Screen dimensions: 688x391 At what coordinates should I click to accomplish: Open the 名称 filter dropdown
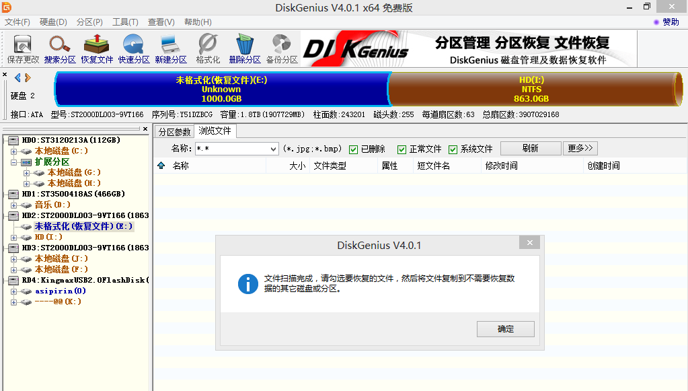pos(273,149)
